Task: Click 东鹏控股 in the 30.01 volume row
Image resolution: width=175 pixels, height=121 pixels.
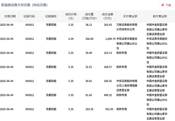Action: point(51,81)
